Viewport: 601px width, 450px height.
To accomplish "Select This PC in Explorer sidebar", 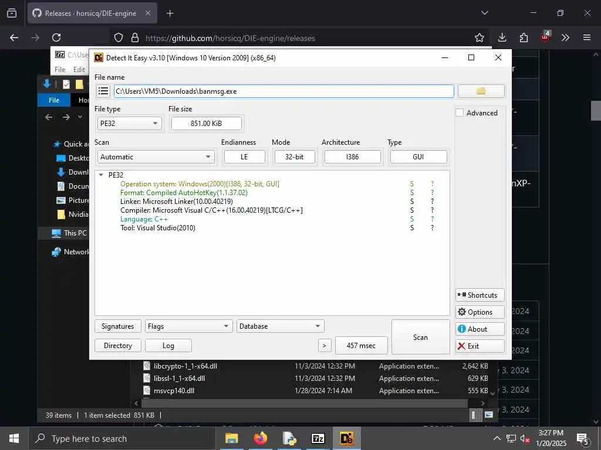I will (x=70, y=233).
